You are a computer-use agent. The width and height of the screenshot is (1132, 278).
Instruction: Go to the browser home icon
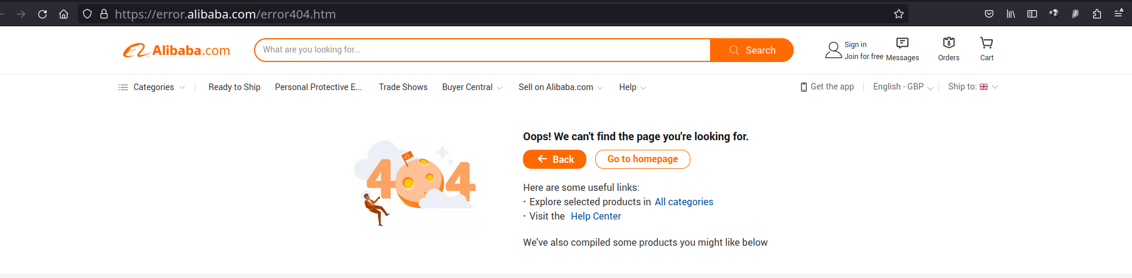pos(63,14)
